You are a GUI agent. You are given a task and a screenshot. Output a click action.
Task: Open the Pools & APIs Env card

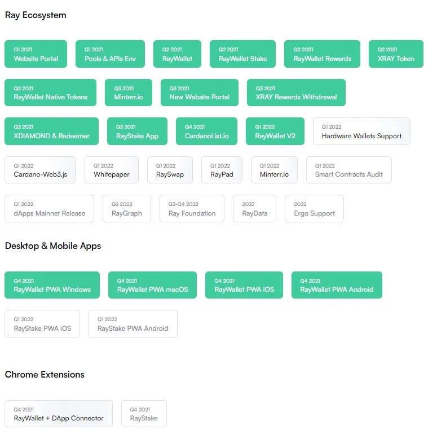(x=110, y=54)
